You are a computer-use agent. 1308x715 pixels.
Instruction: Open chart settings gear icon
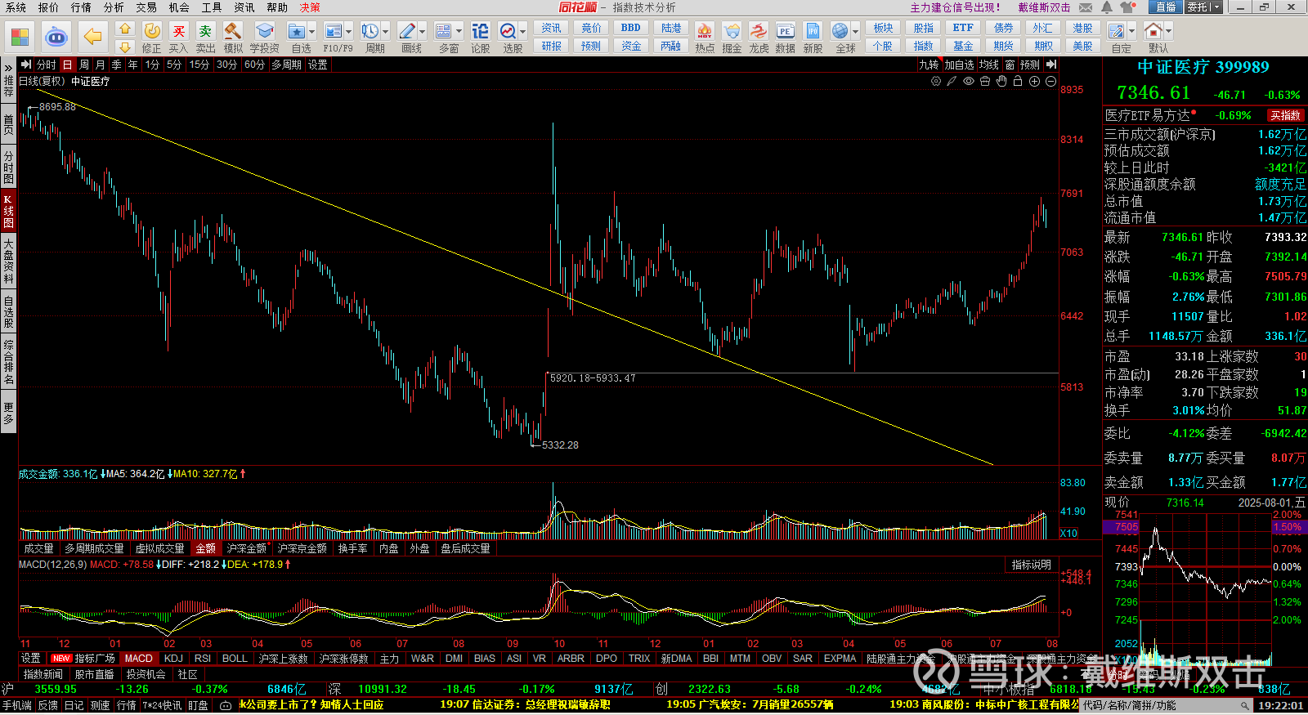point(936,81)
